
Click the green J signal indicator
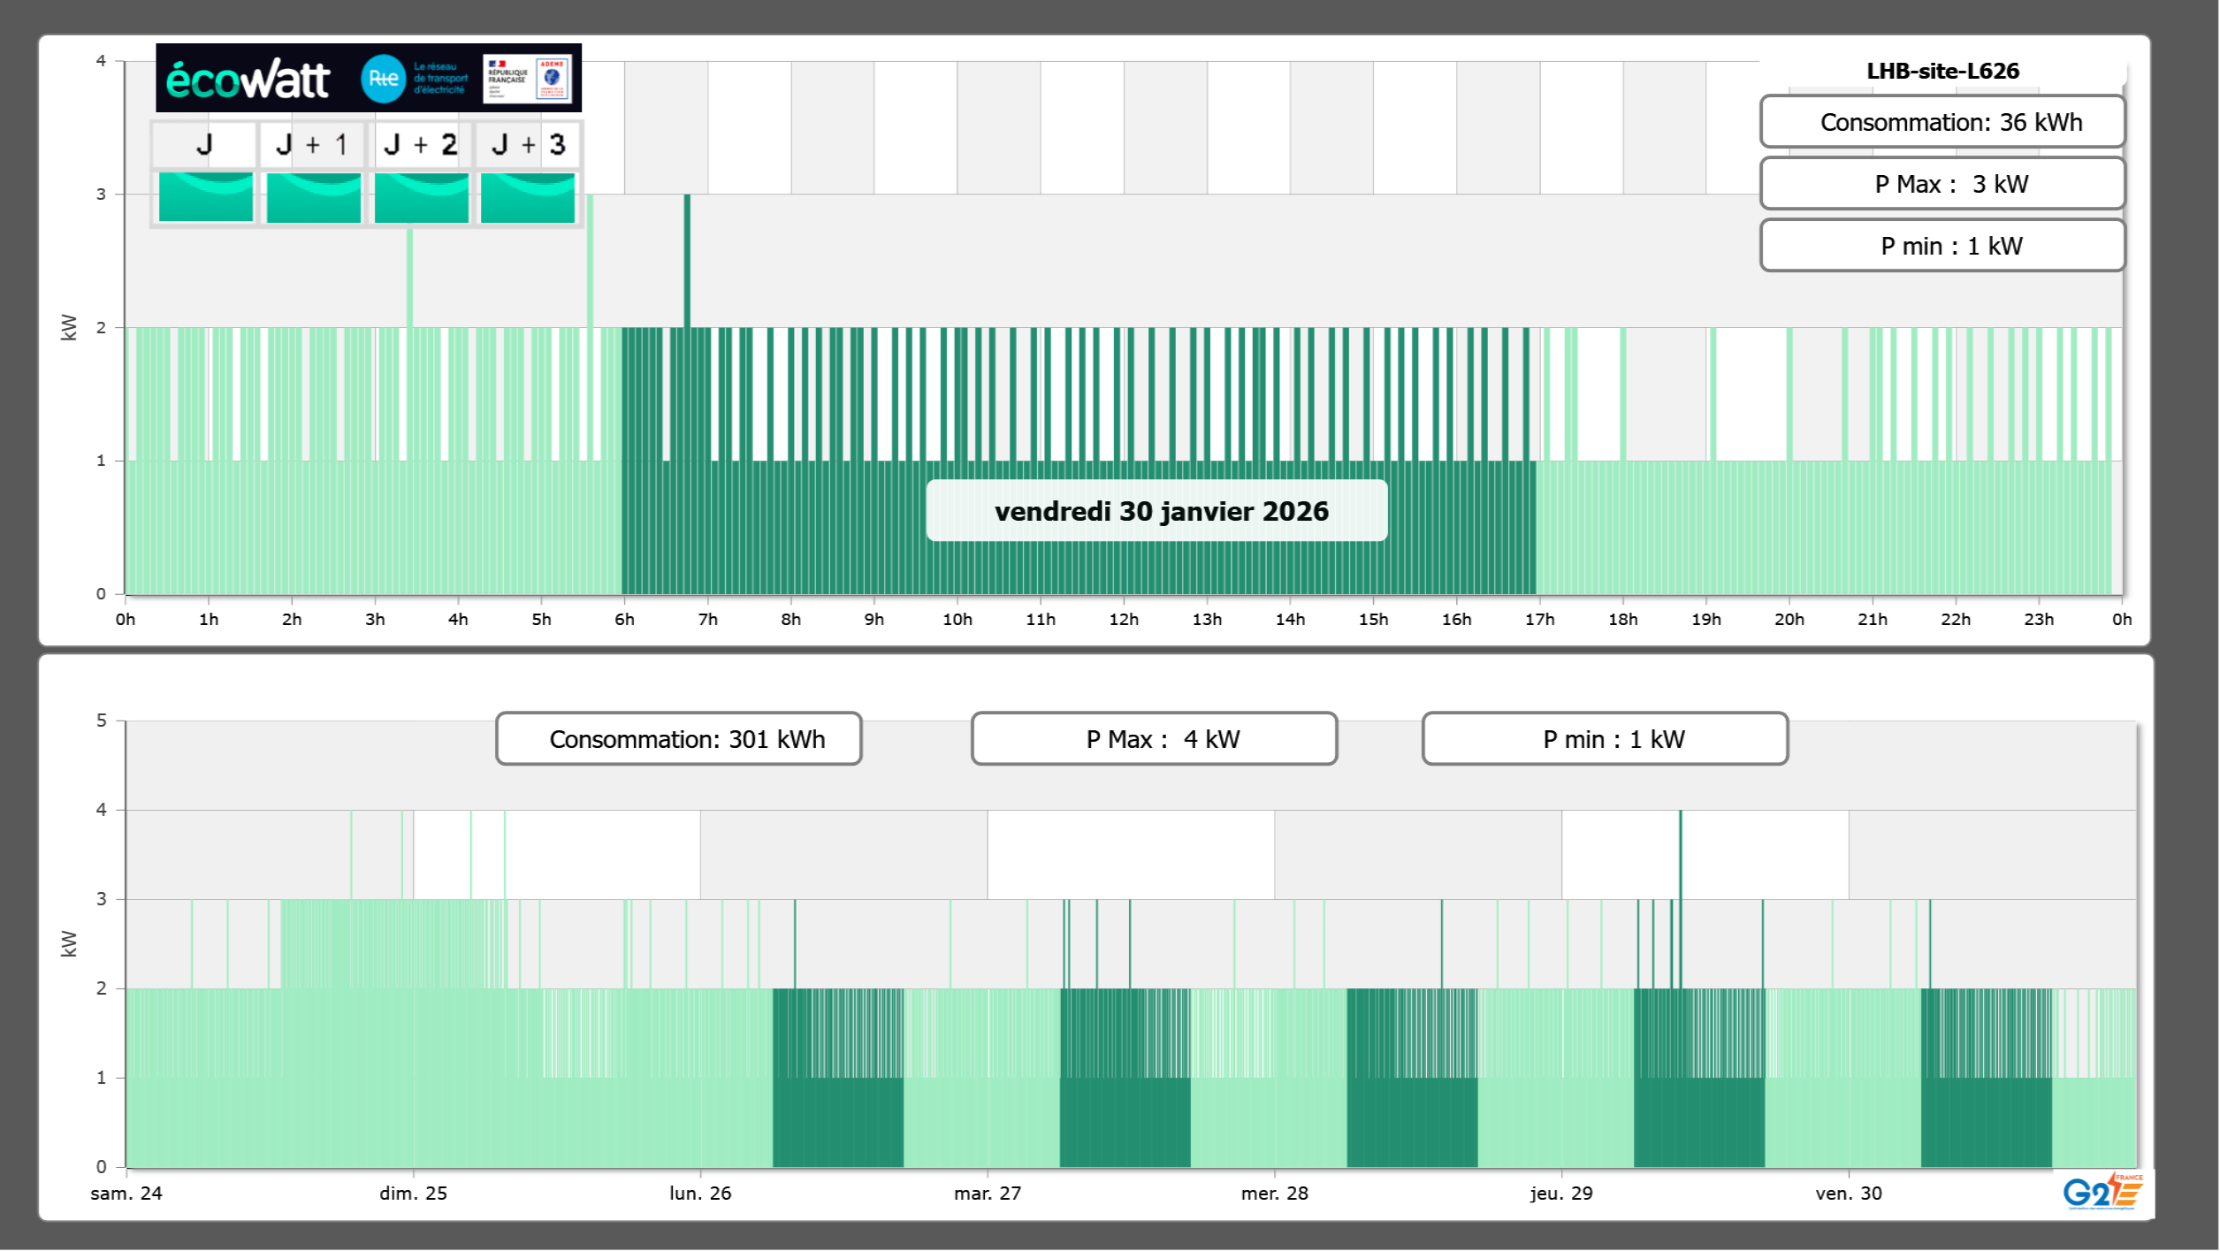point(205,197)
